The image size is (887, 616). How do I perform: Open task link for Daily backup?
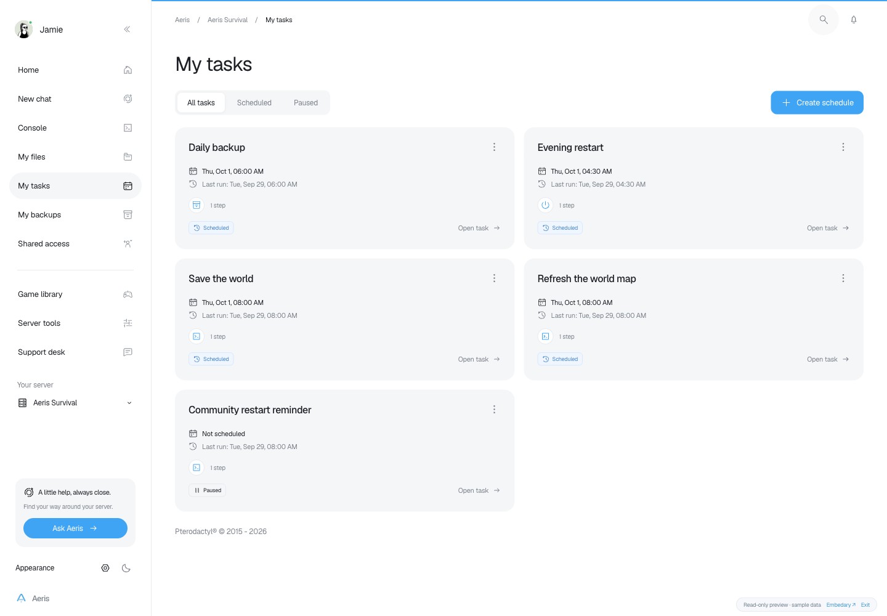click(479, 228)
